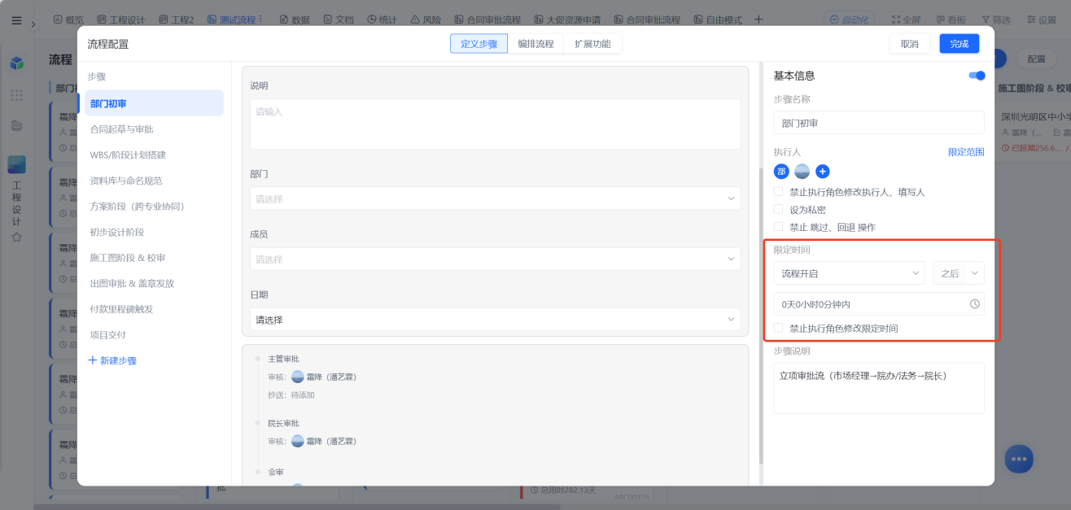This screenshot has height=510, width=1071.
Task: Click the blue cube app icon in sidebar
Action: pos(16,63)
